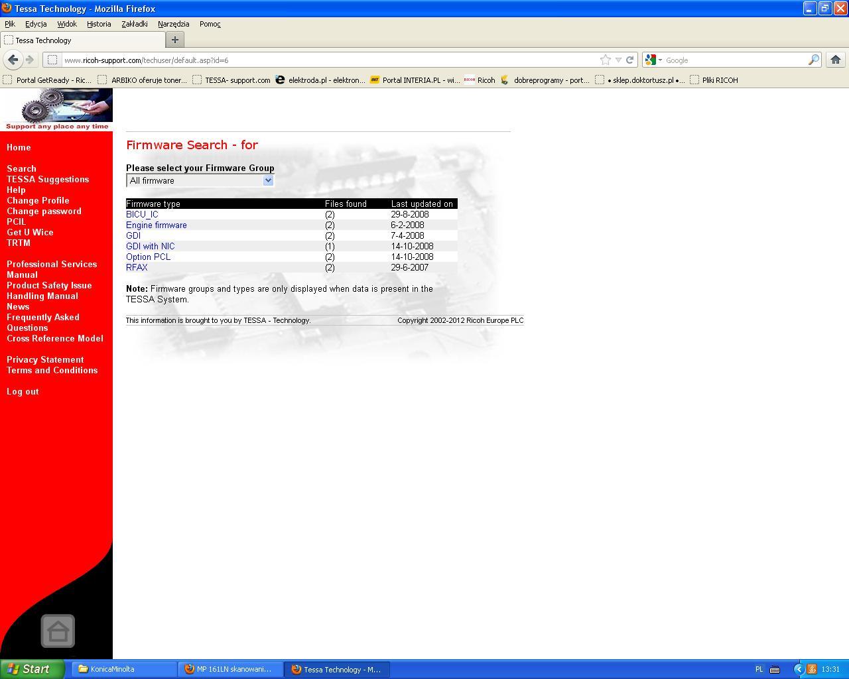Open the Widok menu
849x679 pixels.
pos(67,24)
